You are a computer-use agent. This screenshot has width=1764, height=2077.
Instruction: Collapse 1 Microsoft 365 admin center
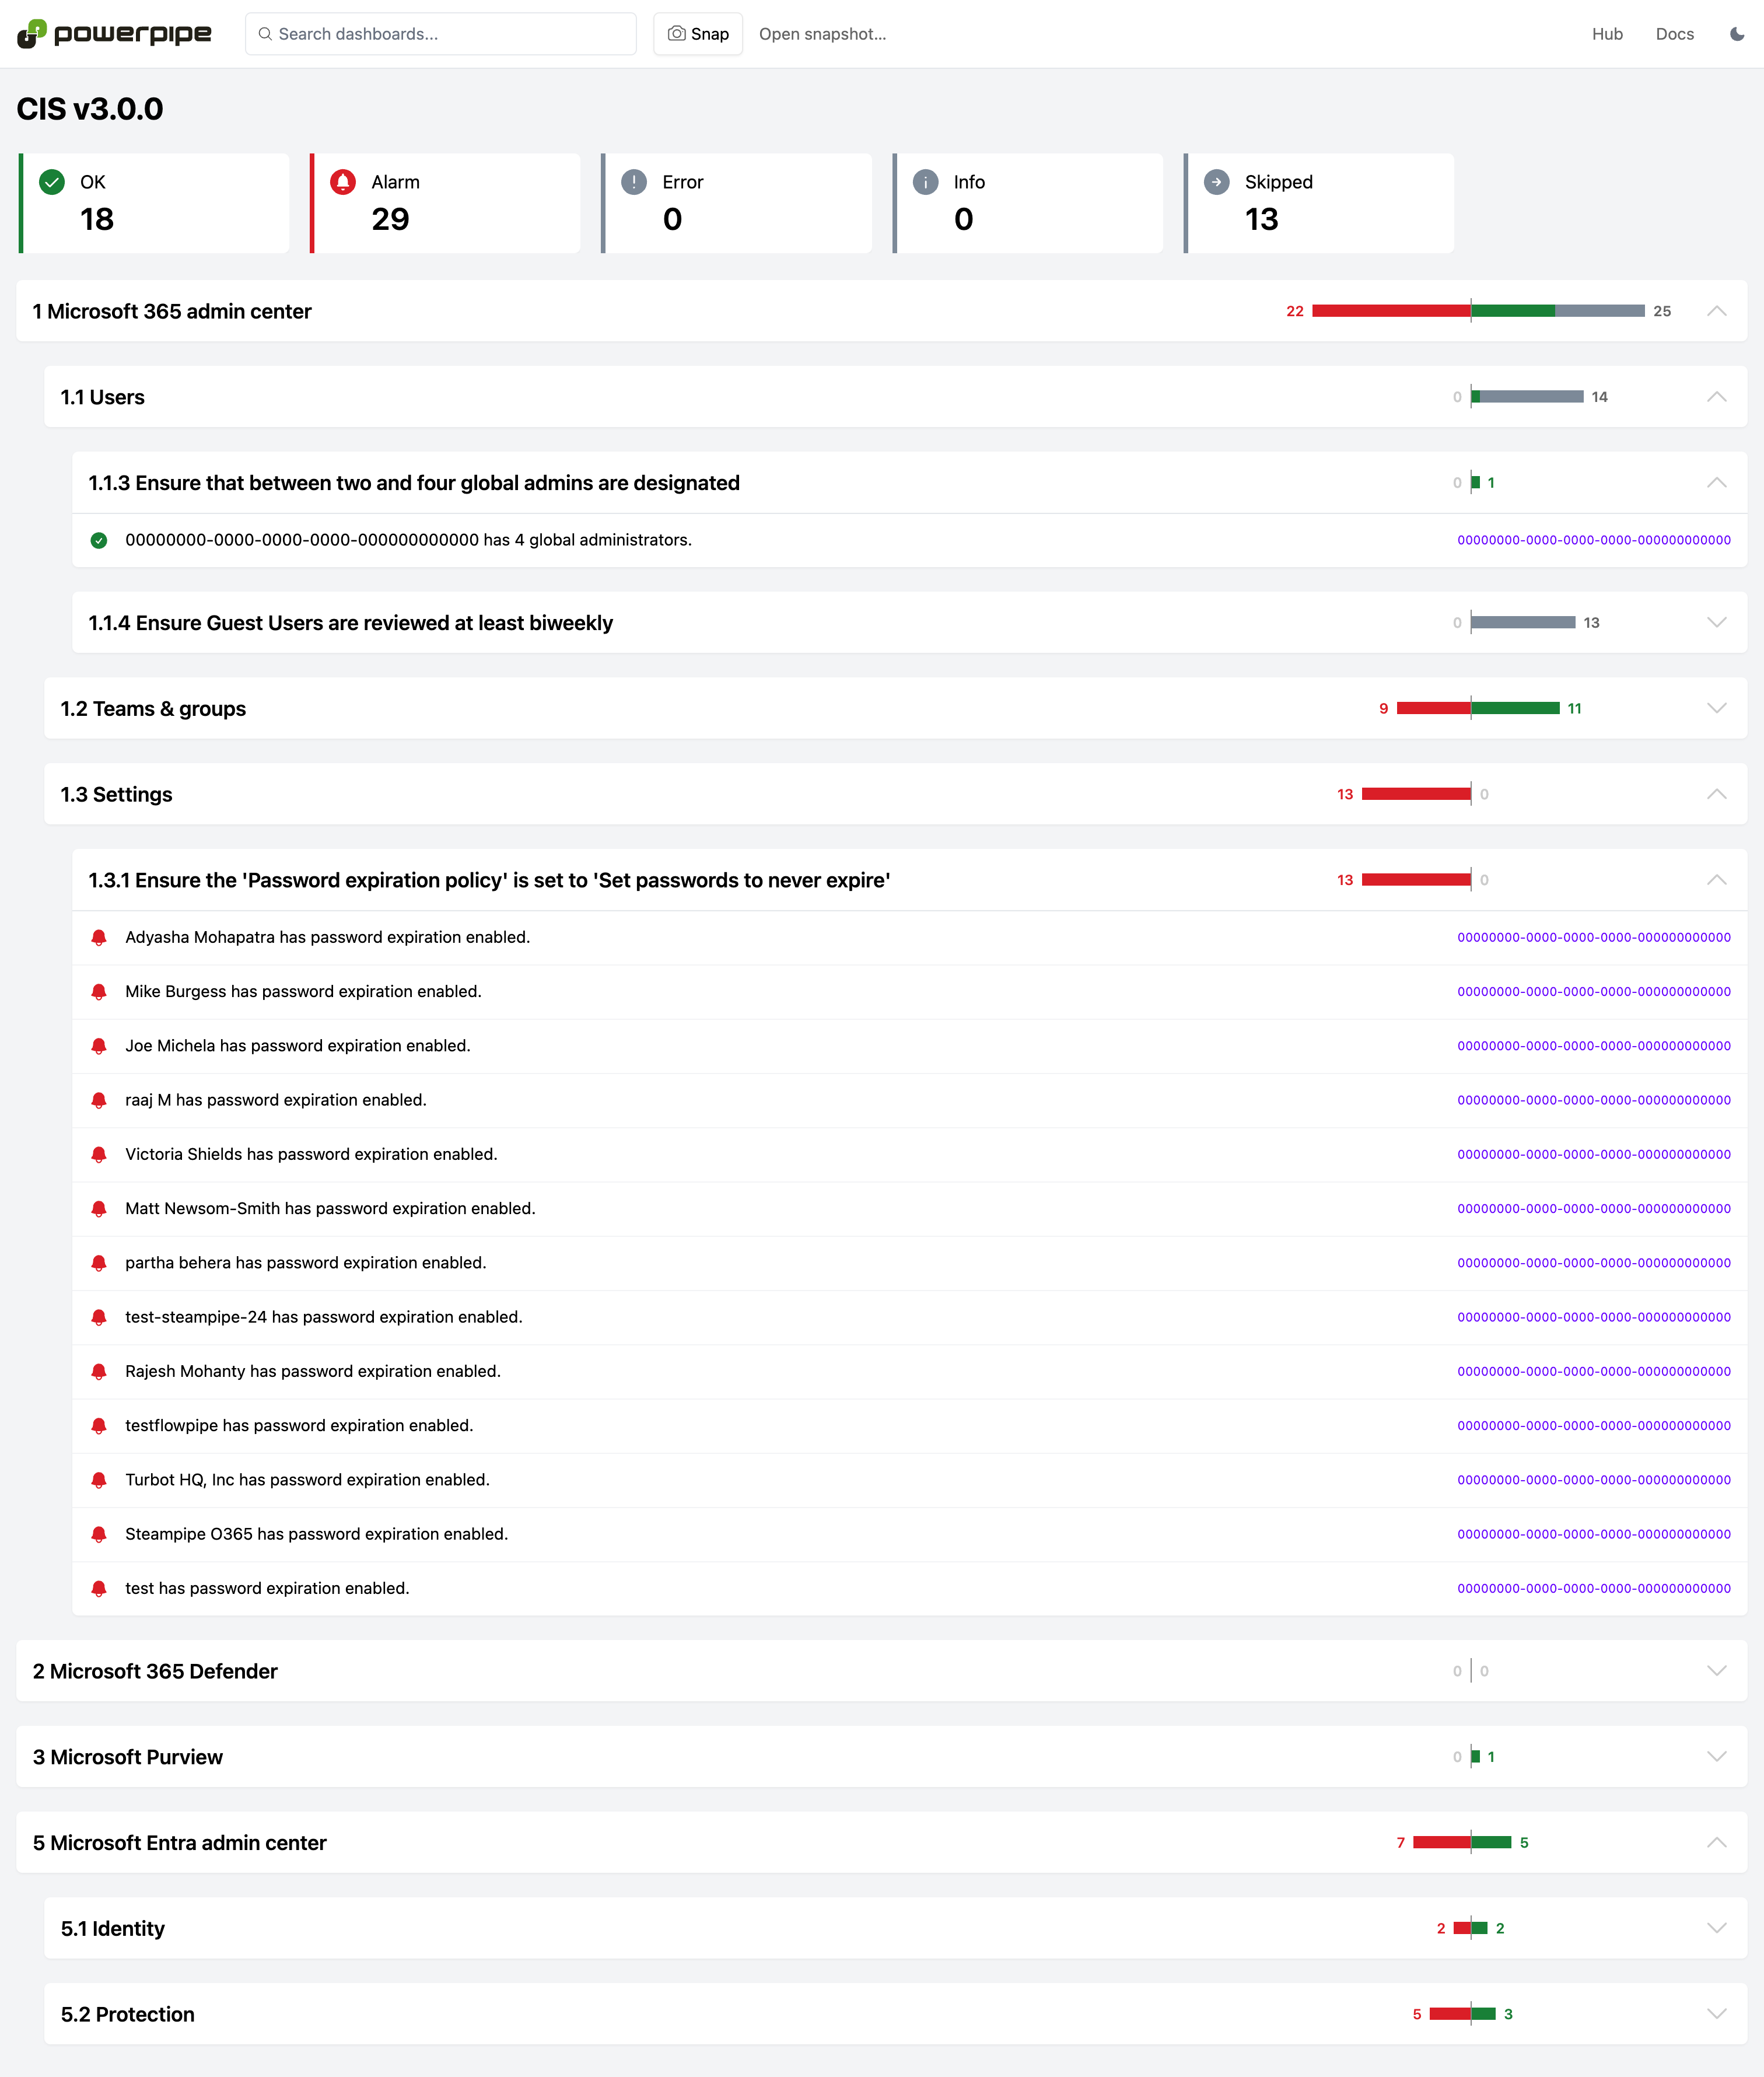[1716, 311]
